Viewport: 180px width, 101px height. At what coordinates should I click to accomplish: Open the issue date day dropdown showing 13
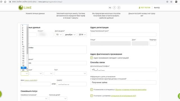(59, 35)
